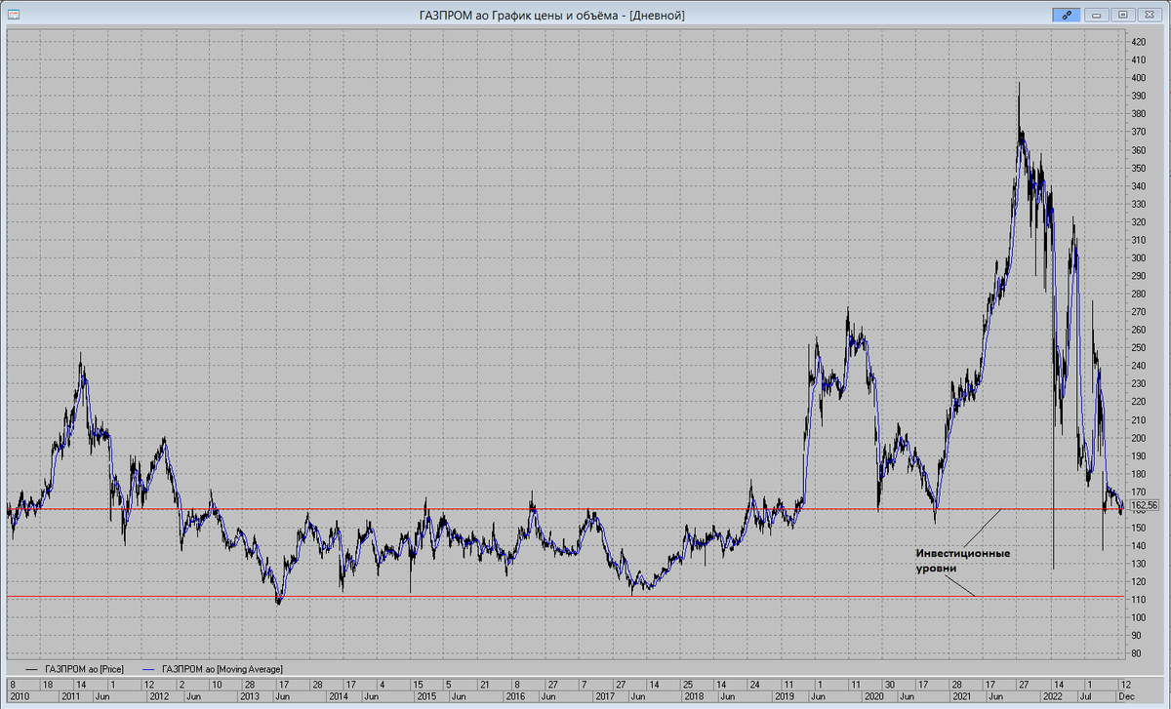Image resolution: width=1171 pixels, height=709 pixels.
Task: Click the 2017 year label on date axis
Action: [x=605, y=697]
